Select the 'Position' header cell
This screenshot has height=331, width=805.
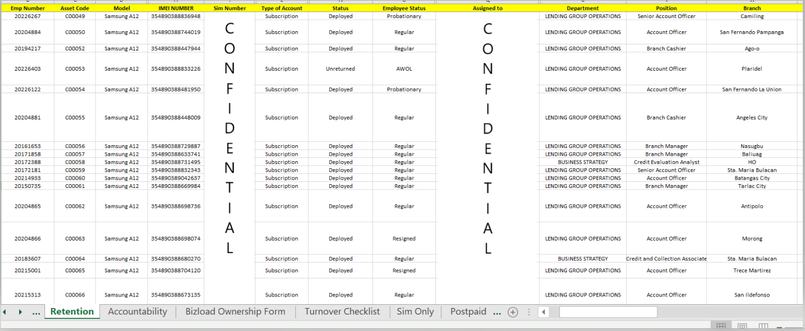coord(666,8)
